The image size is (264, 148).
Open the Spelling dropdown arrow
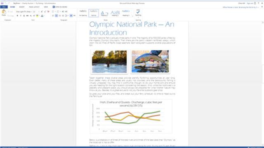[x=138, y=17]
